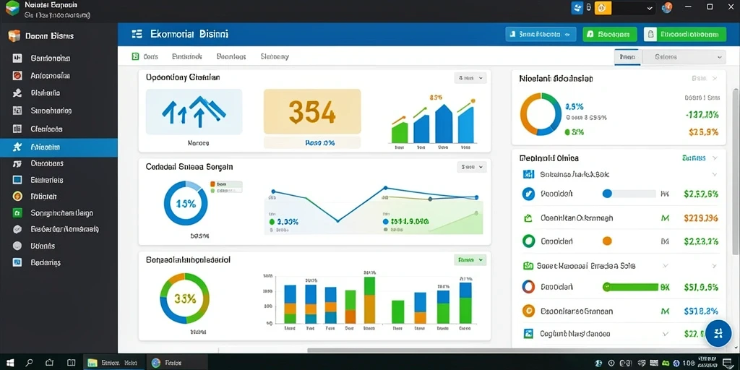Click the blue floating action button

pos(718,333)
